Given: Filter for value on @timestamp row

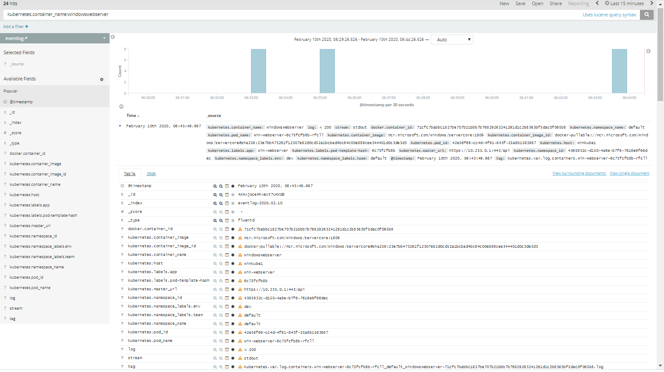Looking at the screenshot, I should pos(215,186).
